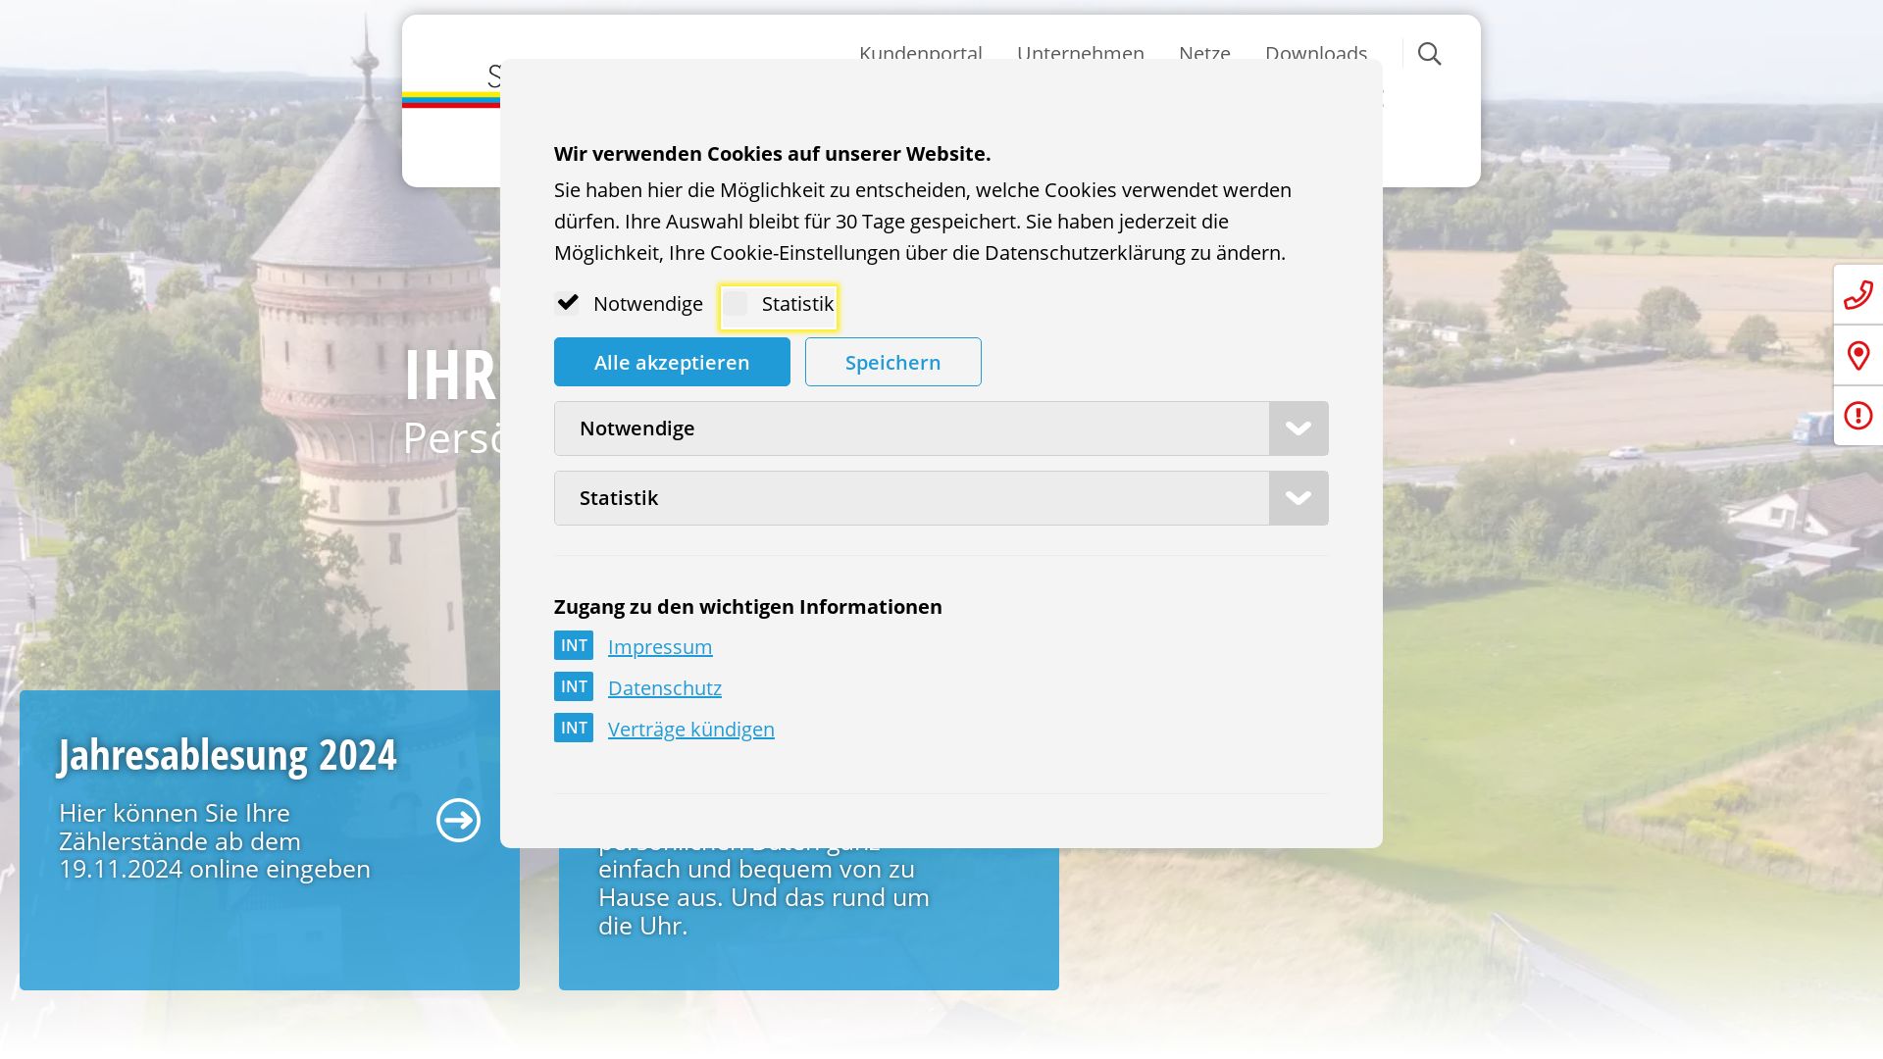This screenshot has width=1883, height=1059.
Task: Click the 'Hause aus. Und das rund um' card text
Action: 764,897
